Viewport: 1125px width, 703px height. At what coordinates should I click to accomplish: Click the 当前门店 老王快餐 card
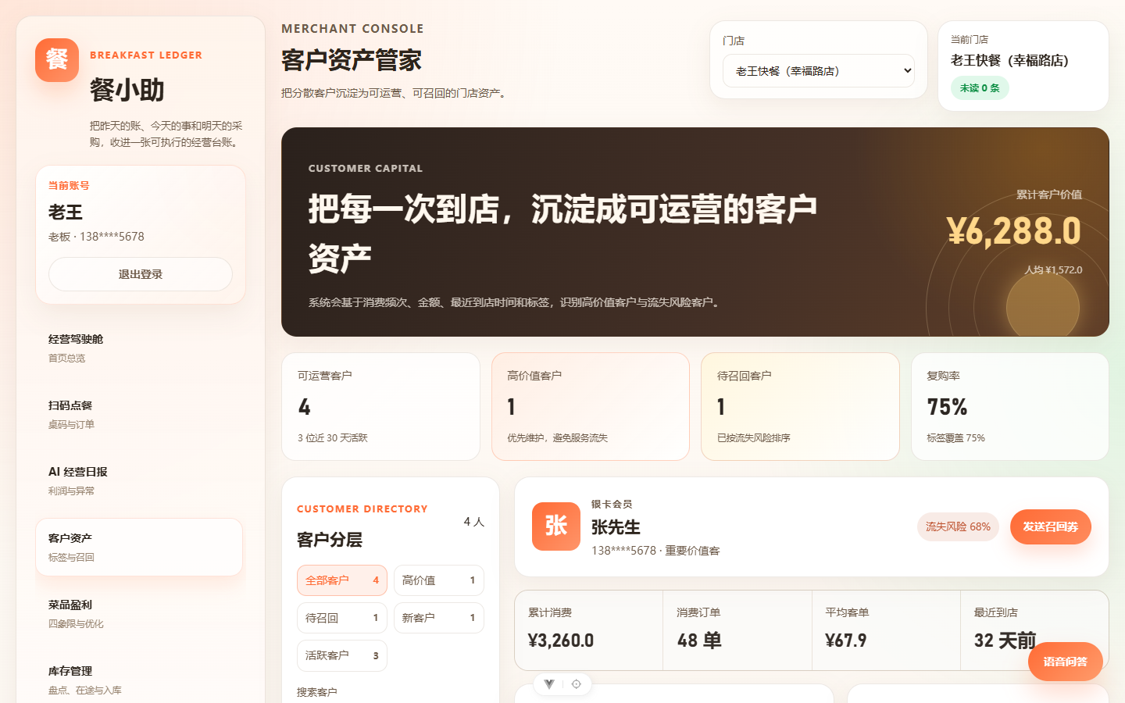point(1023,66)
